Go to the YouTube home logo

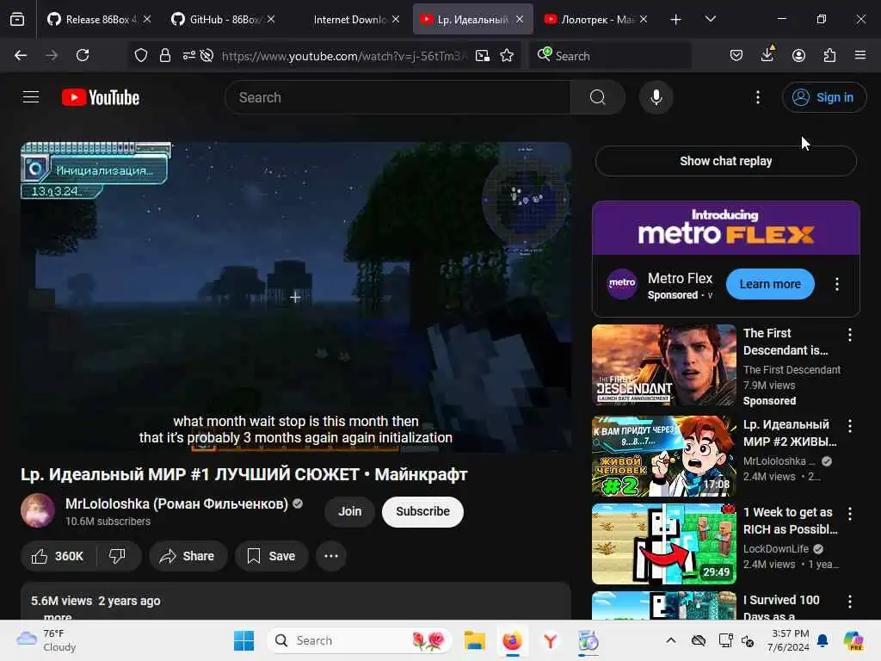click(101, 97)
